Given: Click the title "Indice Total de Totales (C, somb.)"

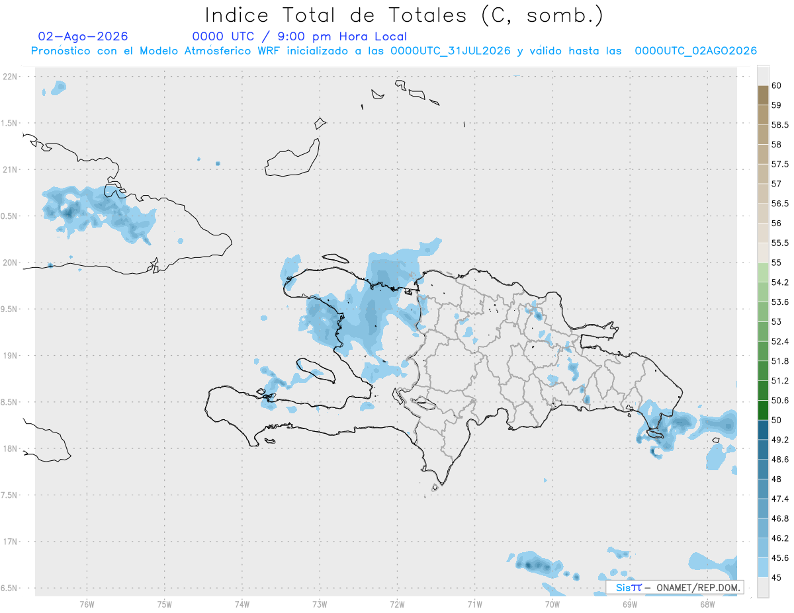Looking at the screenshot, I should pos(404,15).
